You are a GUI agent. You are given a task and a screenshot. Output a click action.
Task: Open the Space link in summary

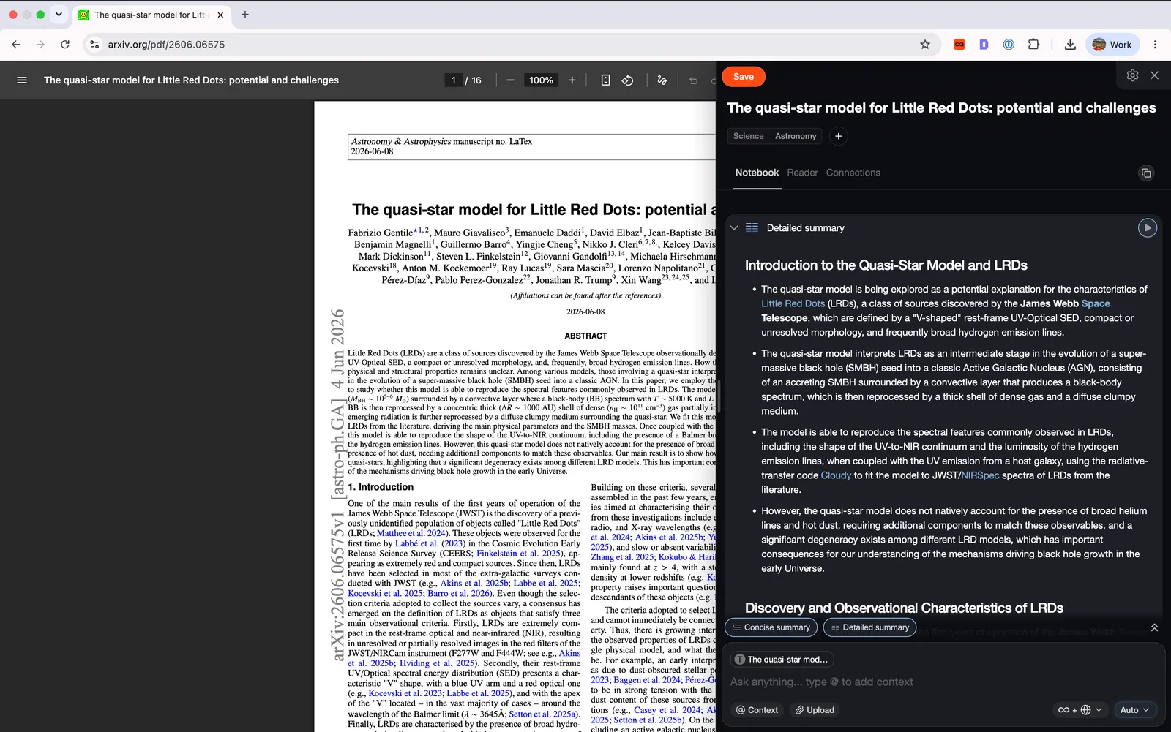point(1096,303)
